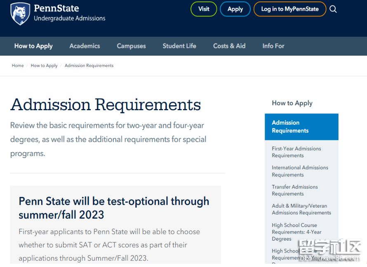
Task: Click the Admission Requirements breadcrumb
Action: (x=89, y=65)
